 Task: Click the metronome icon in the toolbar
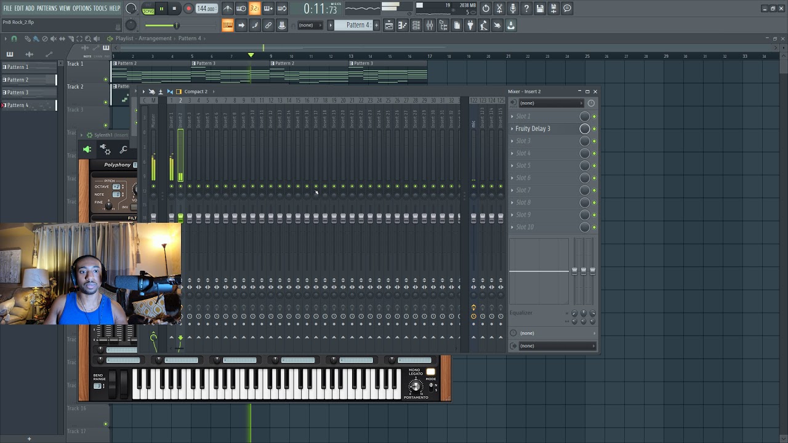click(228, 9)
